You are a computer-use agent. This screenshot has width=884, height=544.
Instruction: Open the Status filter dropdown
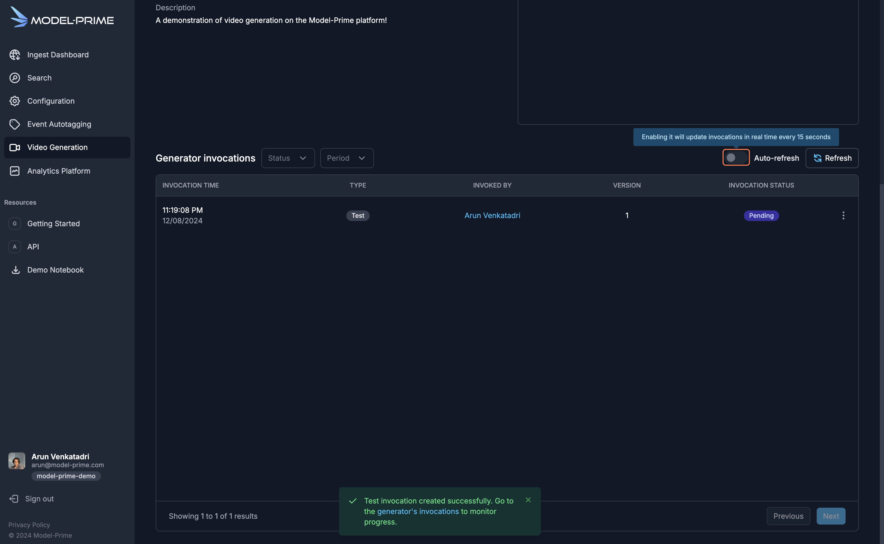click(x=288, y=158)
